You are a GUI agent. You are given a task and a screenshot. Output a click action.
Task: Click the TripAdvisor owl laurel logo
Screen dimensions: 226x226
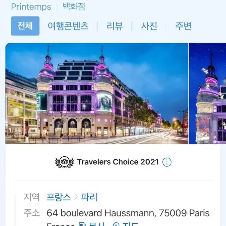click(x=65, y=162)
